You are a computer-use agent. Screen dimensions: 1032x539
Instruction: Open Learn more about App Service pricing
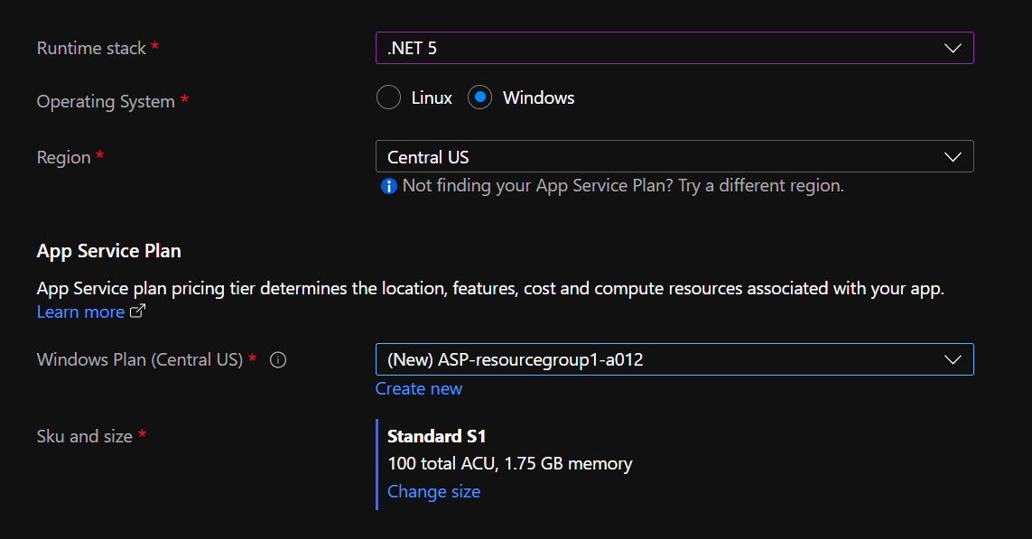[x=81, y=311]
